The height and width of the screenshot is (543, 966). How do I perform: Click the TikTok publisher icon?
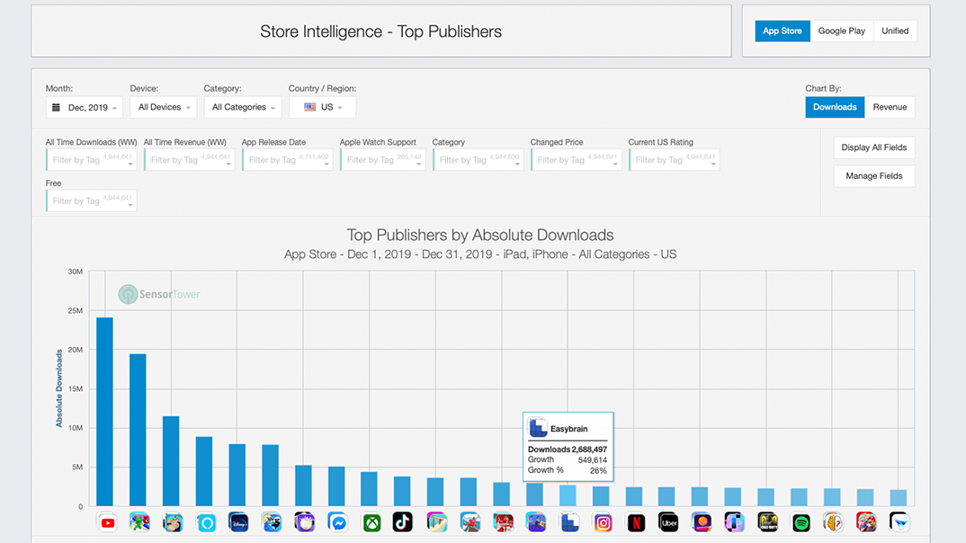403,522
